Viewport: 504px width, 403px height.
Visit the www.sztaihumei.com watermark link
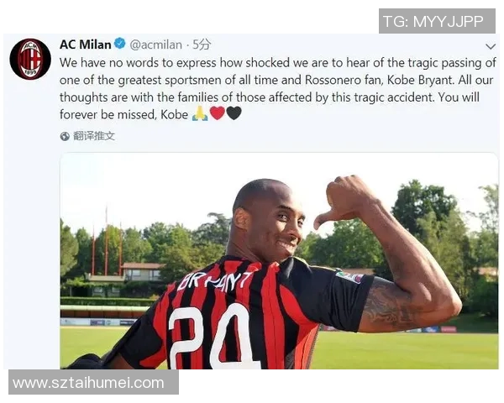[93, 382]
